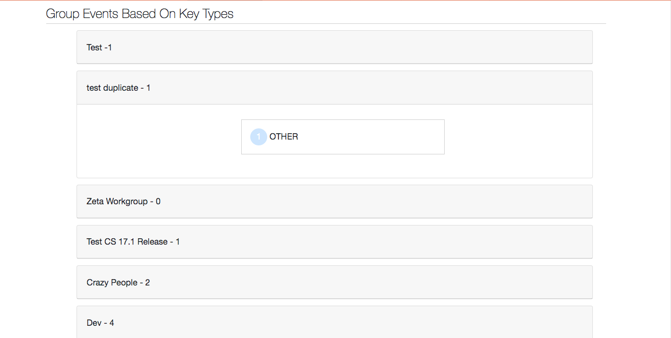Expand the Test -1 group panel

[x=334, y=47]
